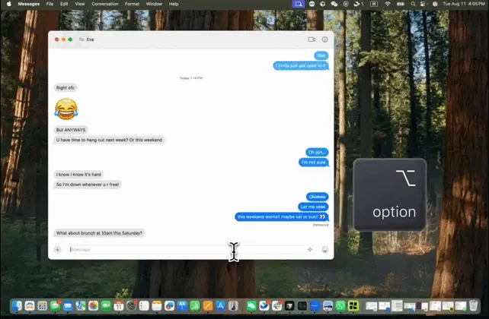Open the Help menu
Screen dimensions: 489x319
point(174,4)
